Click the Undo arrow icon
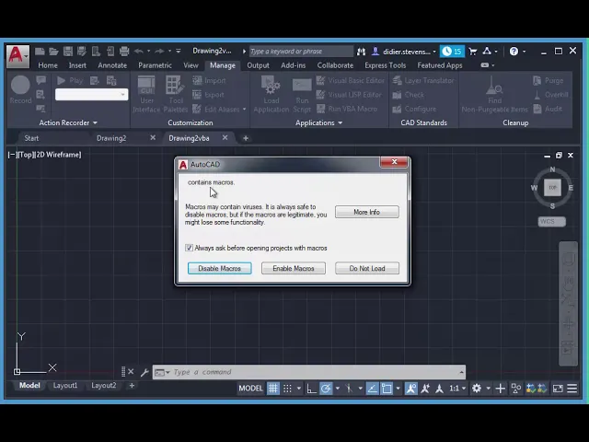 click(x=139, y=52)
